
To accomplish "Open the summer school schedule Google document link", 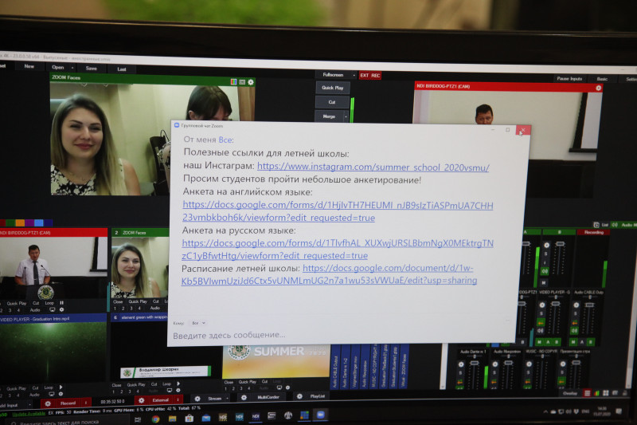I will (x=329, y=274).
